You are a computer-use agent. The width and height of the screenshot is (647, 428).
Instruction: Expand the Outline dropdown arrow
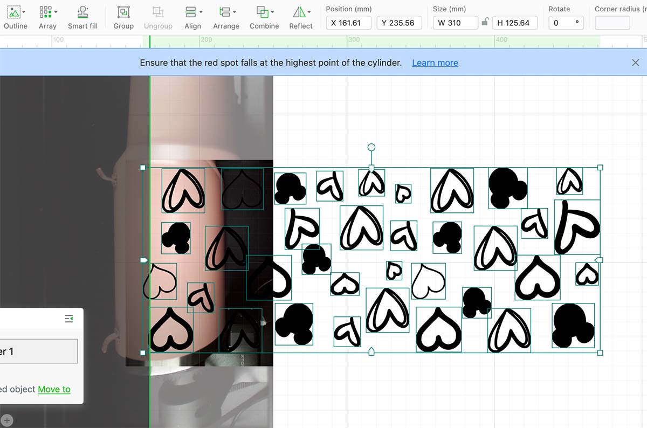click(x=24, y=12)
